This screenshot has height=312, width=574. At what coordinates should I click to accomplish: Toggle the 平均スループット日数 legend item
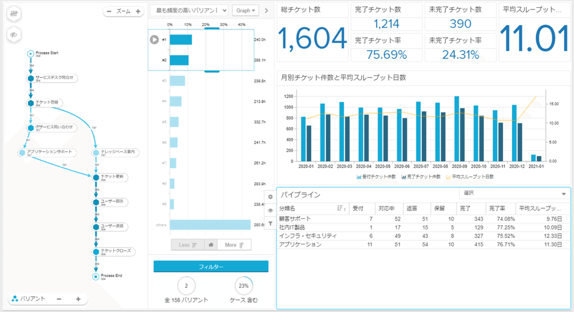pos(470,176)
